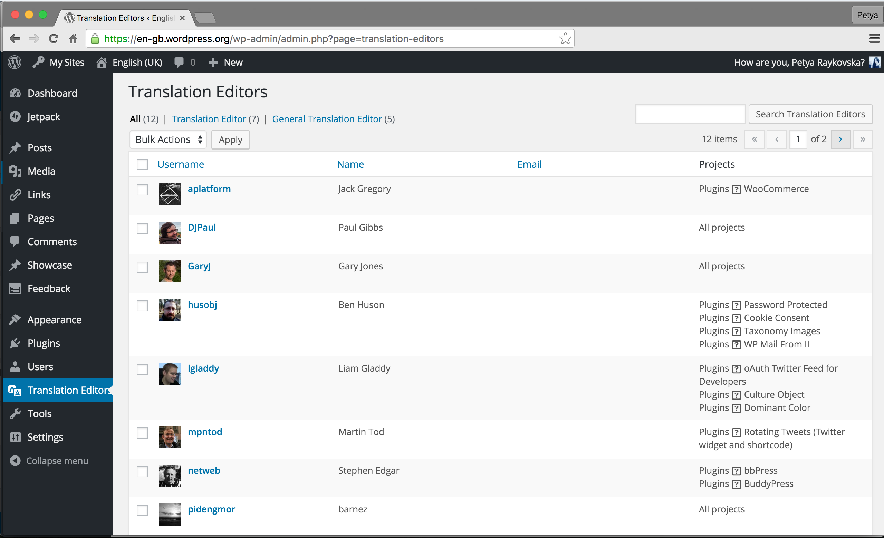Toggle the select-all checkbox in header

pos(143,164)
